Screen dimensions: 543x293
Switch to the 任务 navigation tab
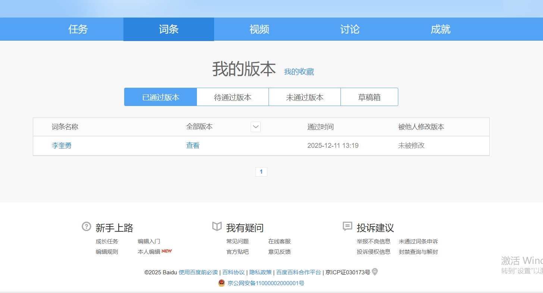[78, 29]
